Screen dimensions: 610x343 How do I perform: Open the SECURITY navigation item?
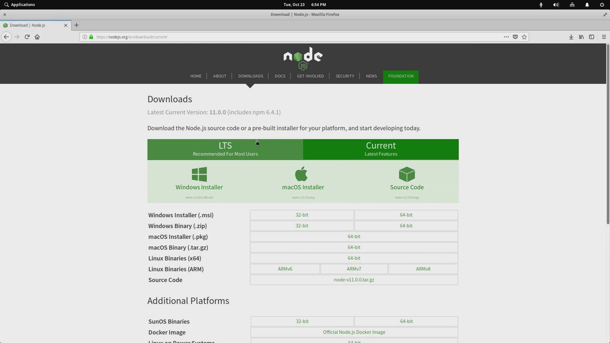[x=345, y=76]
